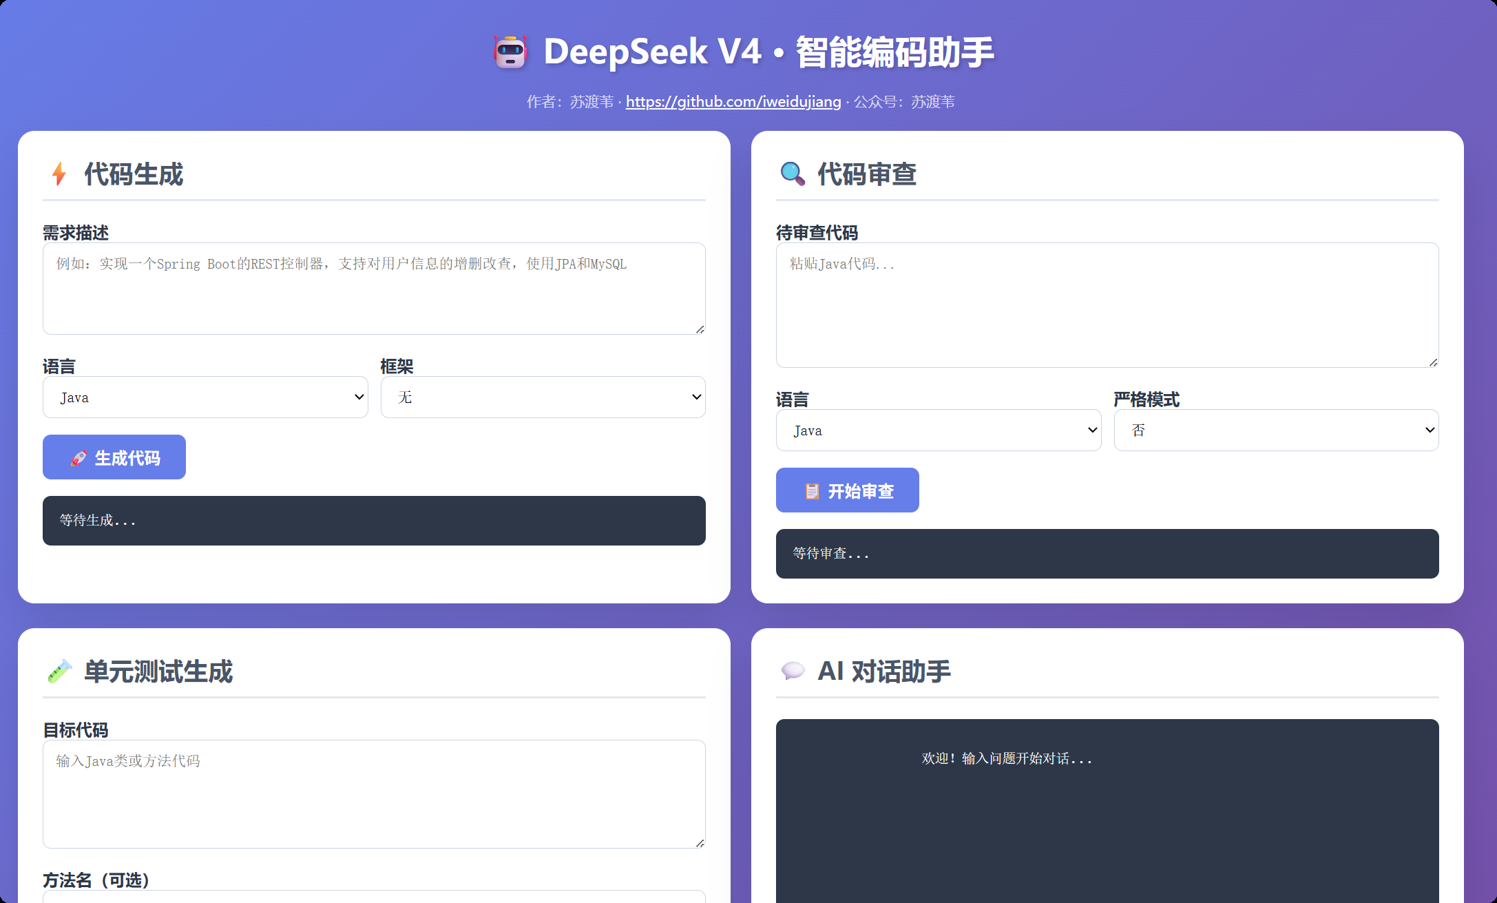Click the resize handle of 需求描述 textarea

click(x=700, y=329)
